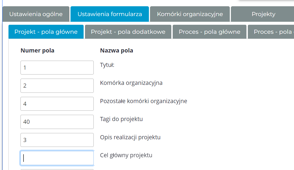Screen dimensions: 294x170
Task: Click the field number input for Tytuł
Action: click(x=57, y=67)
